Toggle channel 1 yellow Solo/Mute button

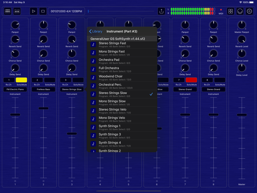(x=22, y=80)
